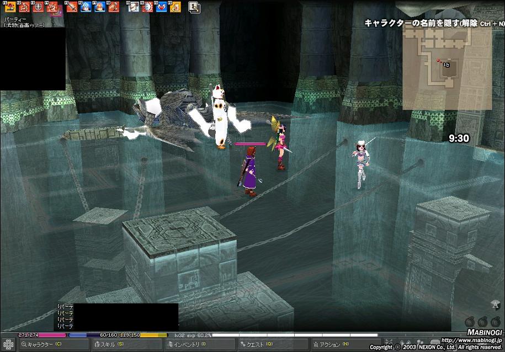This screenshot has height=352, width=505.
Task: Select the purple-robed red-haired character
Action: (249, 172)
